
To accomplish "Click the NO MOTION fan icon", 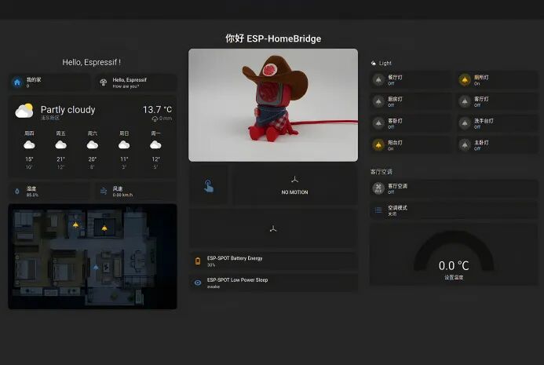I will pos(294,181).
